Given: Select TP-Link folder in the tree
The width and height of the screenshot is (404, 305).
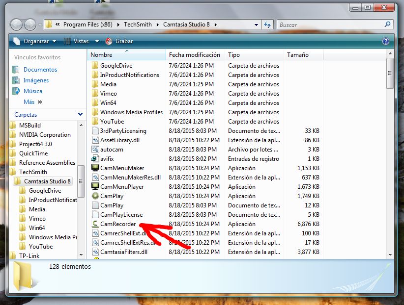Looking at the screenshot, I should click(x=29, y=255).
